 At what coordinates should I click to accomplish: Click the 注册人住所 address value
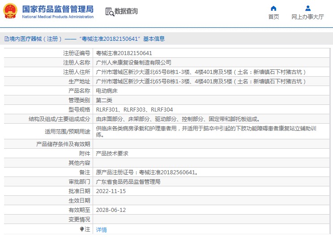coord(201,72)
